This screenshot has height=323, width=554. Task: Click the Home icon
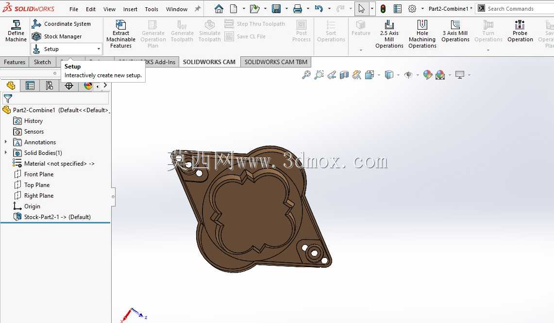pos(218,9)
